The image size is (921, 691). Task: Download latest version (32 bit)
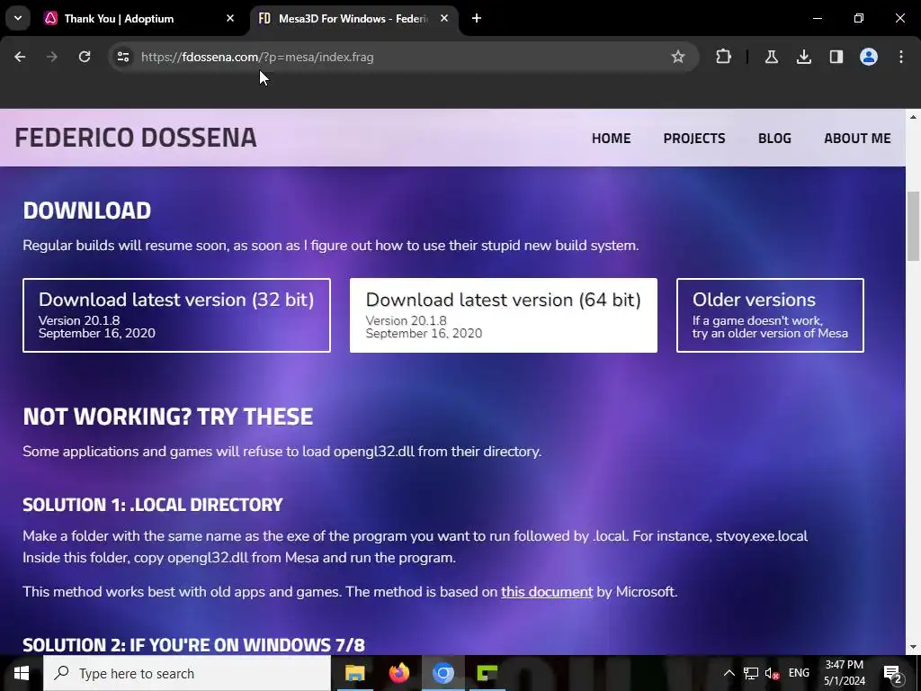point(177,316)
